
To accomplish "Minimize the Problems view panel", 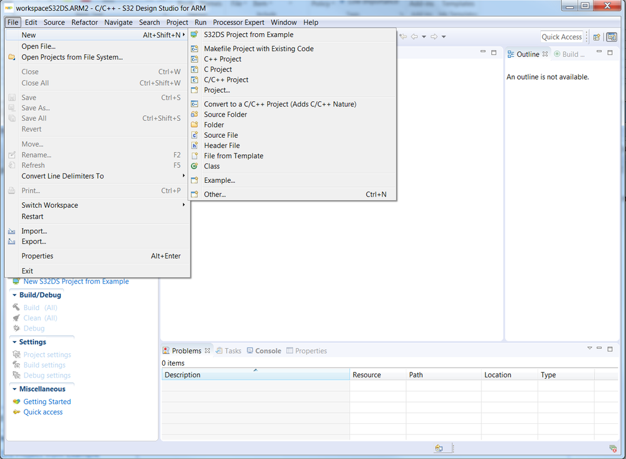I will pos(599,348).
